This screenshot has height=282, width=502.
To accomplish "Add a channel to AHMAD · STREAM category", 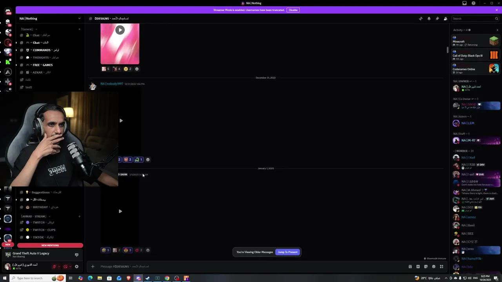I will point(79,216).
